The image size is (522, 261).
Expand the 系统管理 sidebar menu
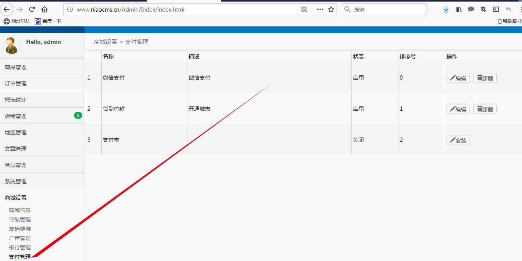click(42, 181)
